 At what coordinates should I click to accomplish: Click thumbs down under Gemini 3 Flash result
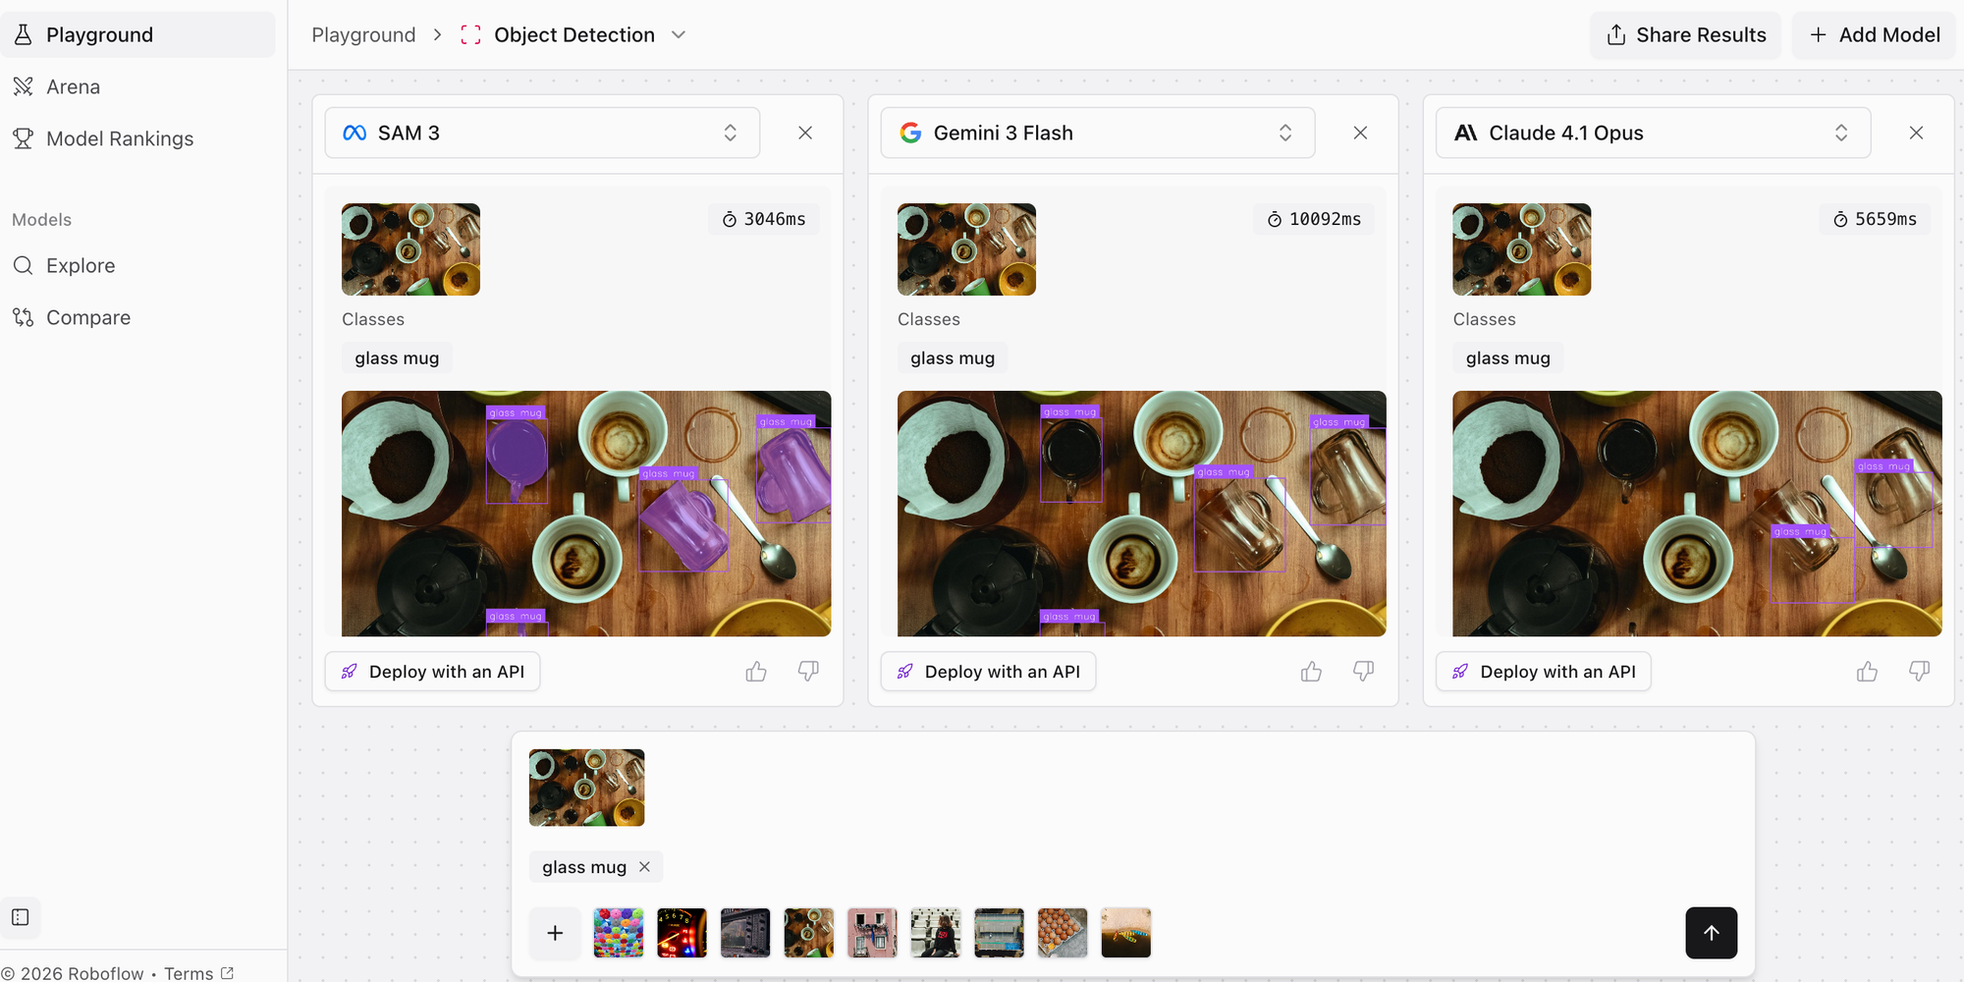[1363, 672]
